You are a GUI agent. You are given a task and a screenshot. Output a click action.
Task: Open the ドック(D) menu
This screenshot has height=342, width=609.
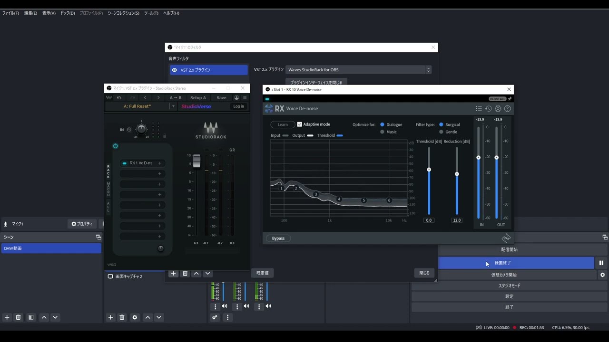pyautogui.click(x=68, y=13)
